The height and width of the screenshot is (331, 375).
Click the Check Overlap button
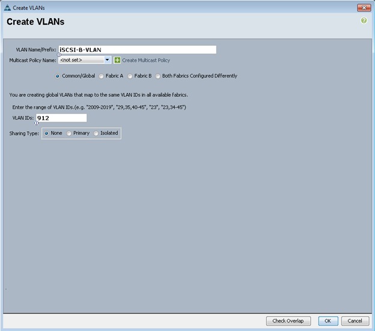288,321
